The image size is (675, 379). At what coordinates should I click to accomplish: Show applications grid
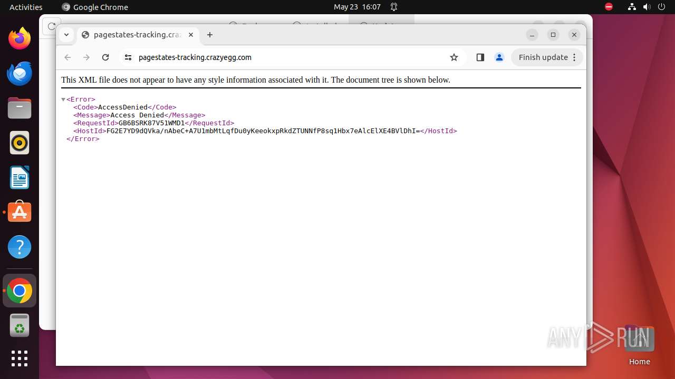coord(20,358)
